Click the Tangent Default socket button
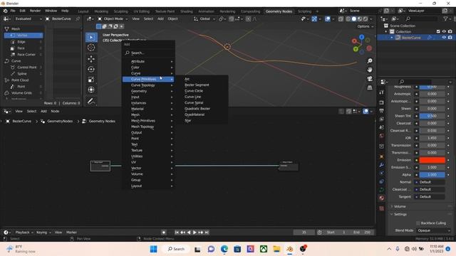 tap(430, 197)
